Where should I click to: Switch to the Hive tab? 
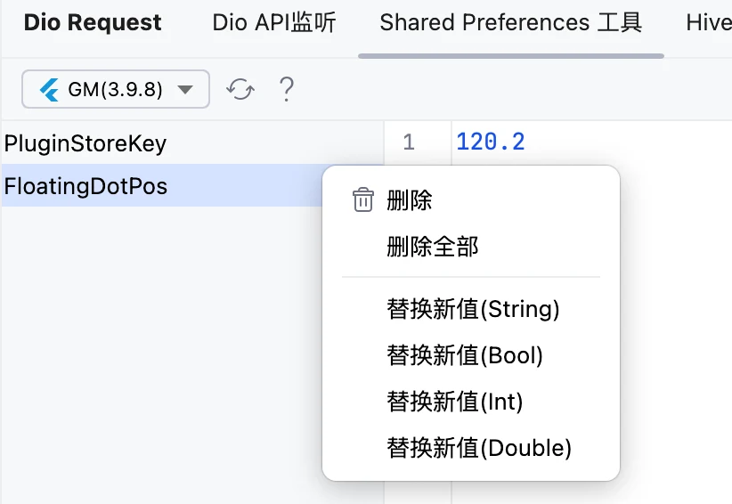point(709,22)
